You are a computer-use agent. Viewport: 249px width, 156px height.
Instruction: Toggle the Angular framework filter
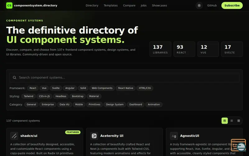pos(70,88)
